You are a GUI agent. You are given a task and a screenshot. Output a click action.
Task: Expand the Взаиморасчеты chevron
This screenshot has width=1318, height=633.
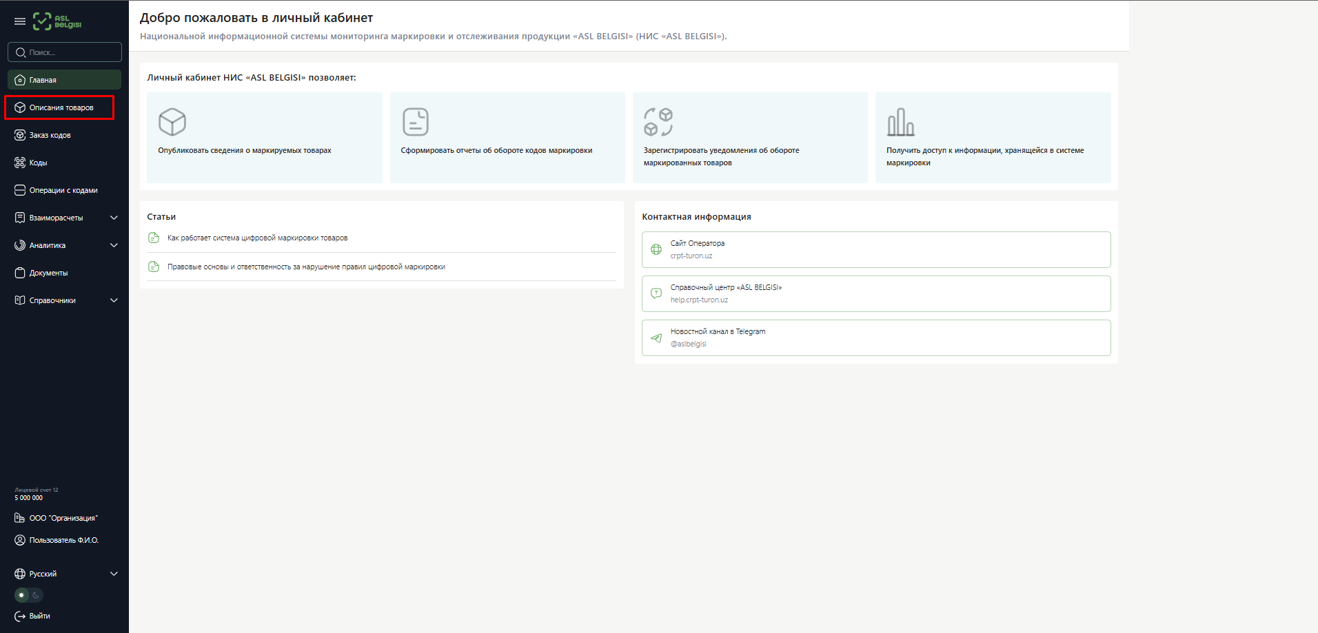(x=114, y=218)
